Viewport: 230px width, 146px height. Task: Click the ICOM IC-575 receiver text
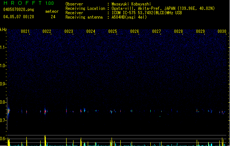(147, 13)
